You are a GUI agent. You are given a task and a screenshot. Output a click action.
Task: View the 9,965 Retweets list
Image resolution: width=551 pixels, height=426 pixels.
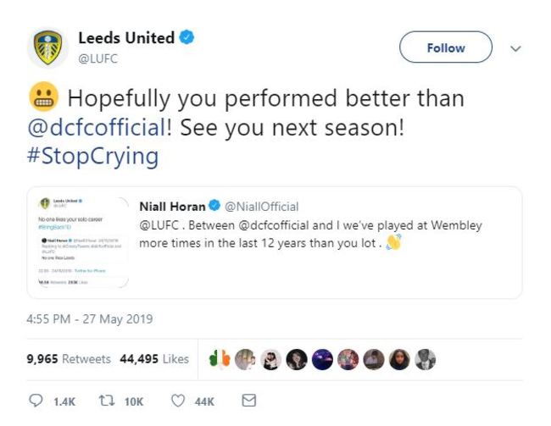[x=69, y=359]
